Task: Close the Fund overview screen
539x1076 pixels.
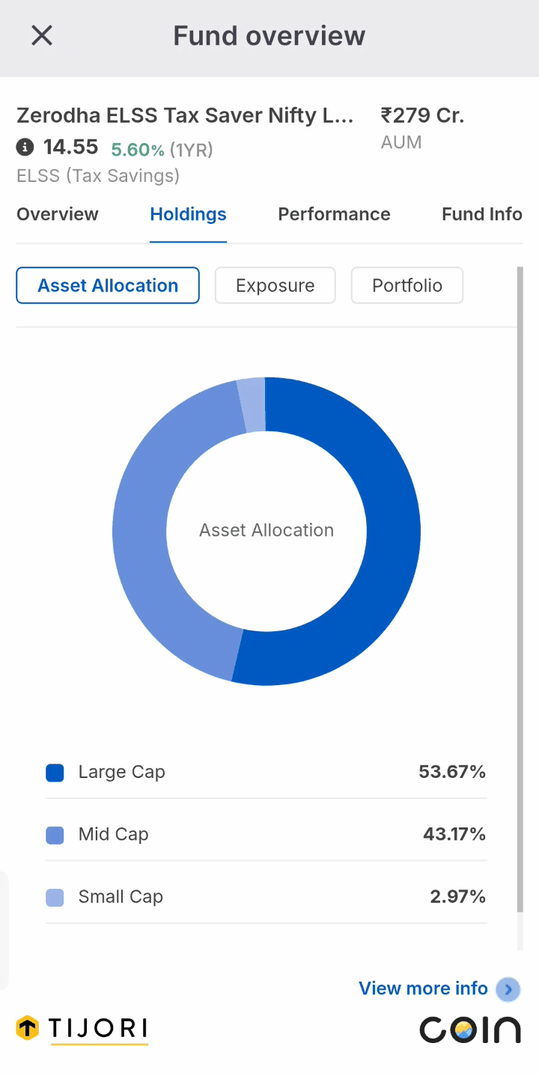Action: (x=42, y=35)
